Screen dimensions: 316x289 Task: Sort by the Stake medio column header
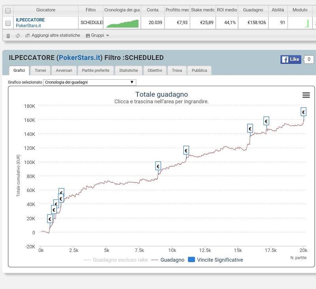[203, 10]
